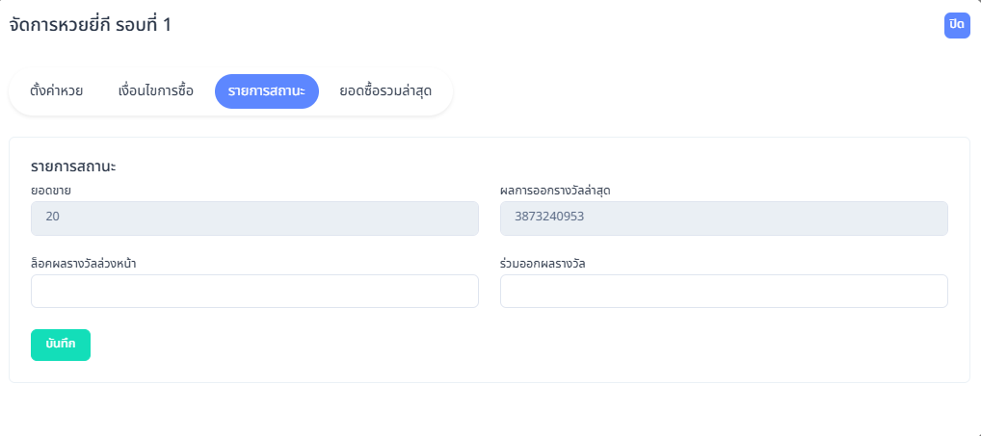Click the read-only ผลการออกรางวัลล่าสุด field
Screen dimensions: 981x436
[724, 218]
